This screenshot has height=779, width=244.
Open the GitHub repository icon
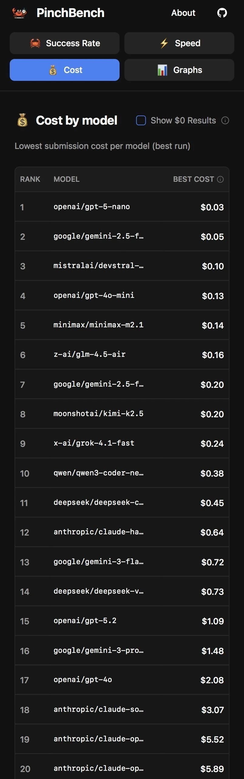222,13
